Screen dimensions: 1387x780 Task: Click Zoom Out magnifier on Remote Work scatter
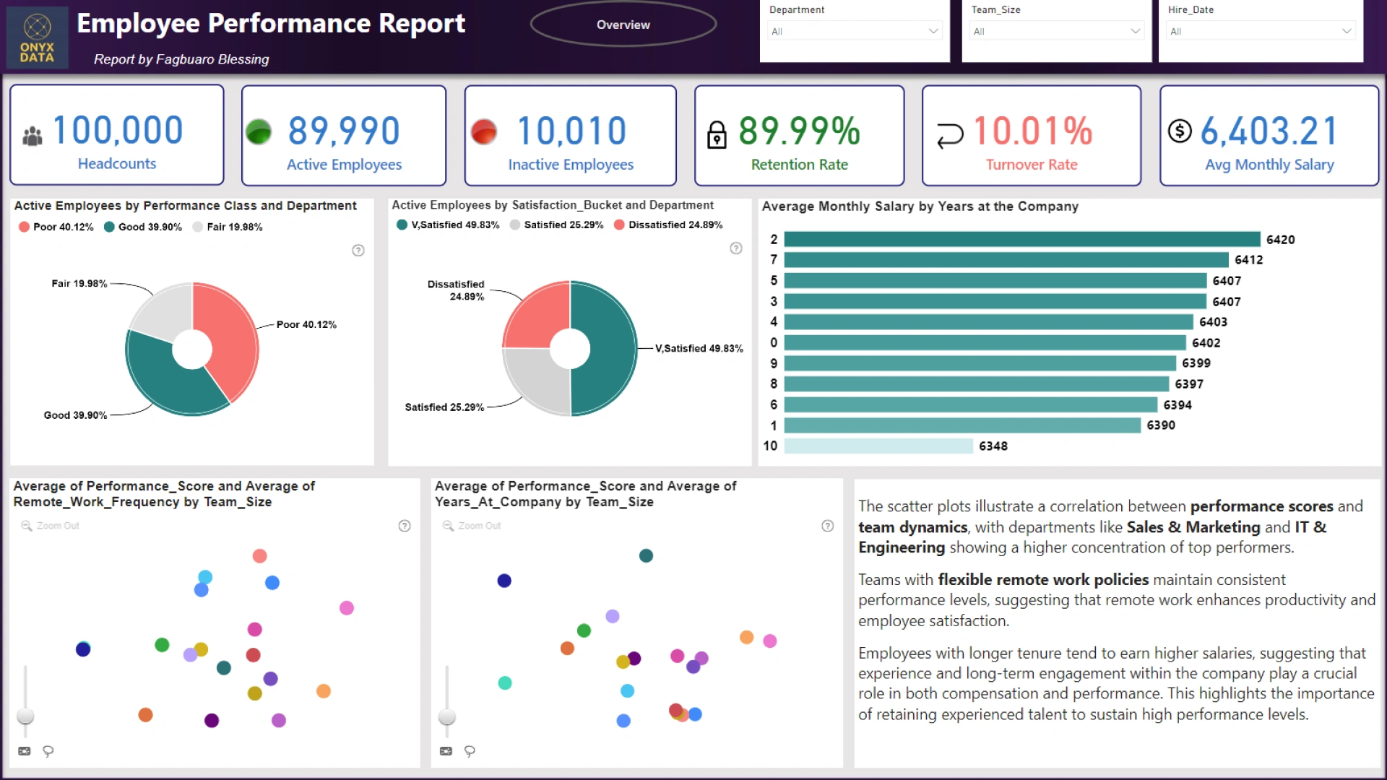27,526
